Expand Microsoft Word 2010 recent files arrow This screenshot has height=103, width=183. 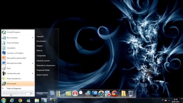pyautogui.click(x=33, y=63)
